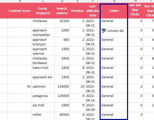The width and height of the screenshot is (154, 120).
Task: Select the Folder header cell
Action: point(114,11)
